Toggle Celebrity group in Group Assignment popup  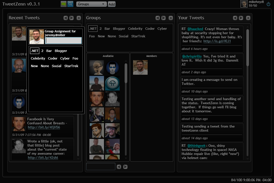point(38,58)
